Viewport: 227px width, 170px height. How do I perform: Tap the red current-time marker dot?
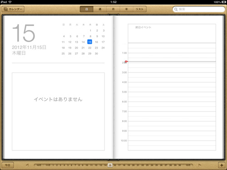click(126, 61)
